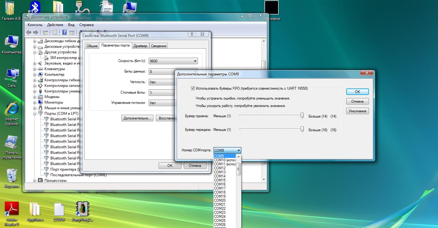This screenshot has height=228, width=438.
Task: Click the Properties sheet toolbar icon
Action: [55, 32]
